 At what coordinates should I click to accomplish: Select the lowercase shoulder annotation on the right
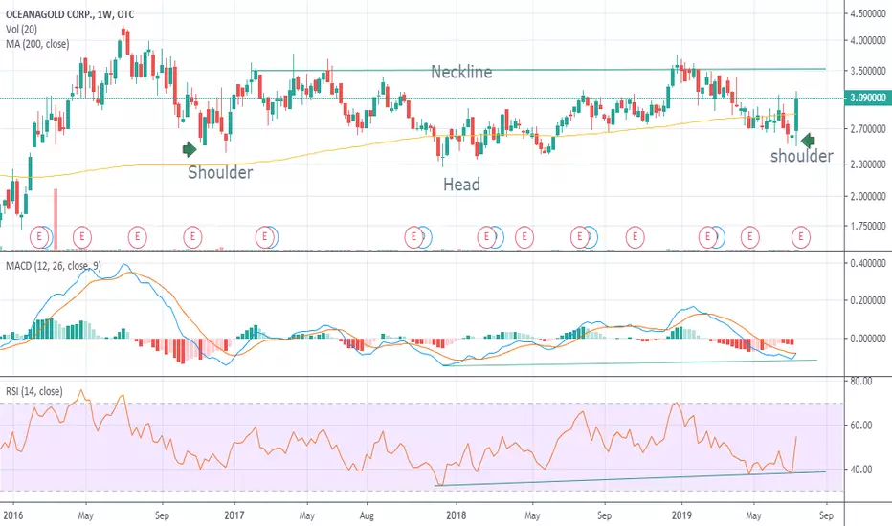[801, 156]
